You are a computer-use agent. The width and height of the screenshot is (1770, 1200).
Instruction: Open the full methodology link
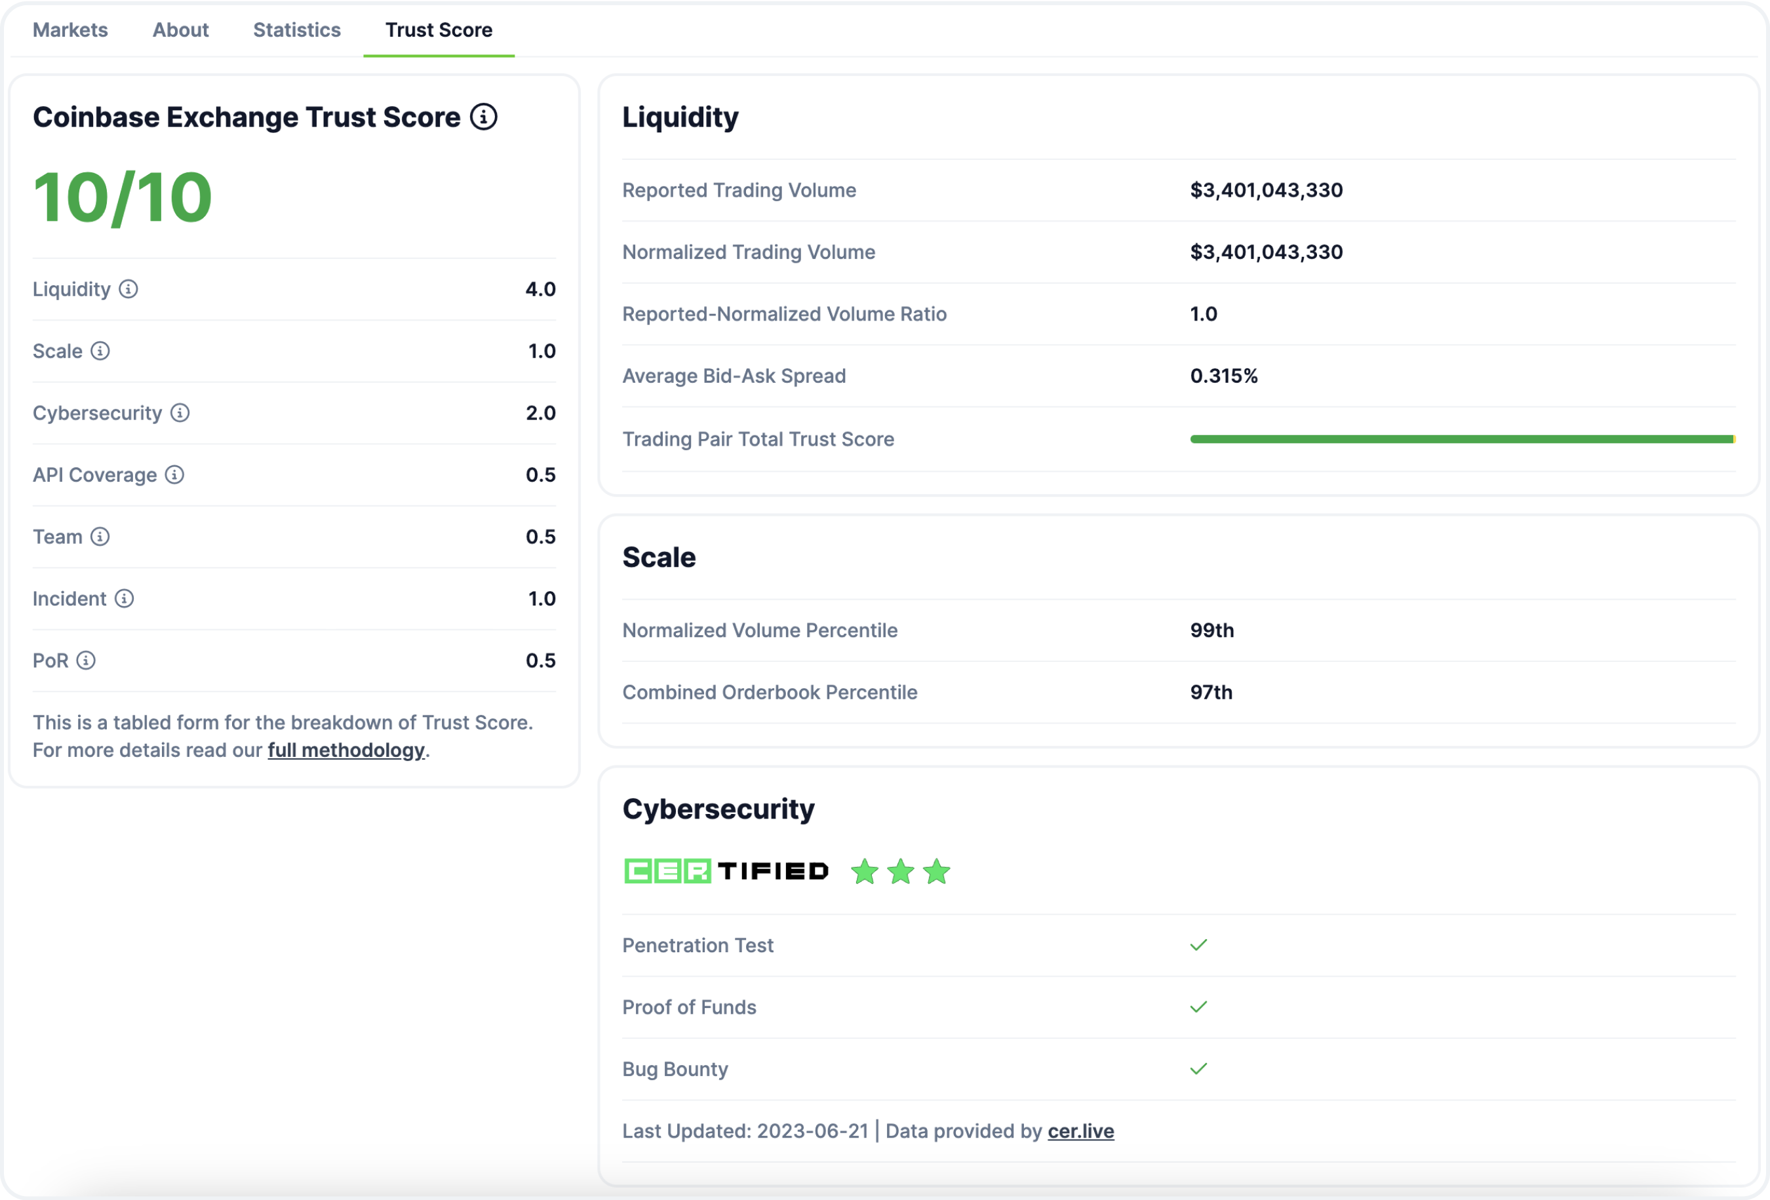[345, 750]
